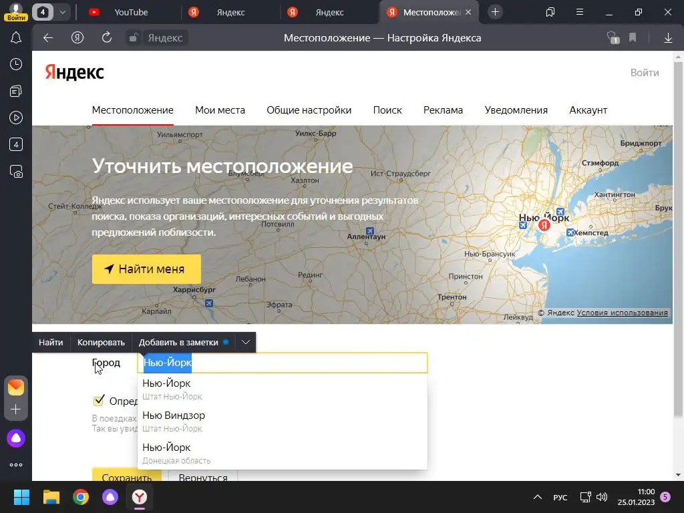684x513 pixels.
Task: Reload the page
Action: click(107, 38)
